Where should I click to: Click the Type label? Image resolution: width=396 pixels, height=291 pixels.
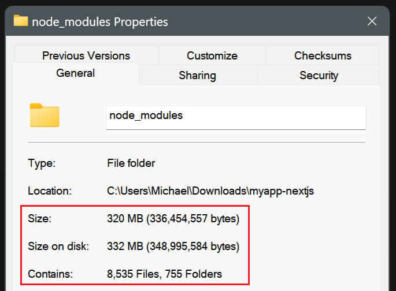42,163
